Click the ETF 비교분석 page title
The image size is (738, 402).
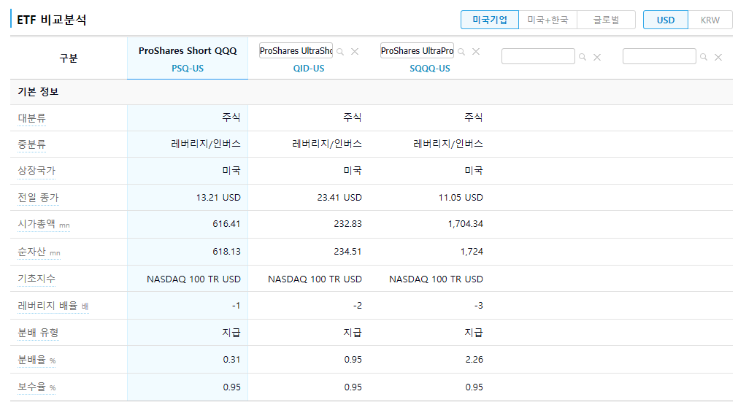(51, 20)
